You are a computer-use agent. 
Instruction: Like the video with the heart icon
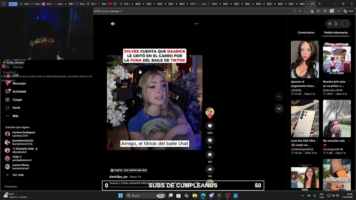point(210,126)
